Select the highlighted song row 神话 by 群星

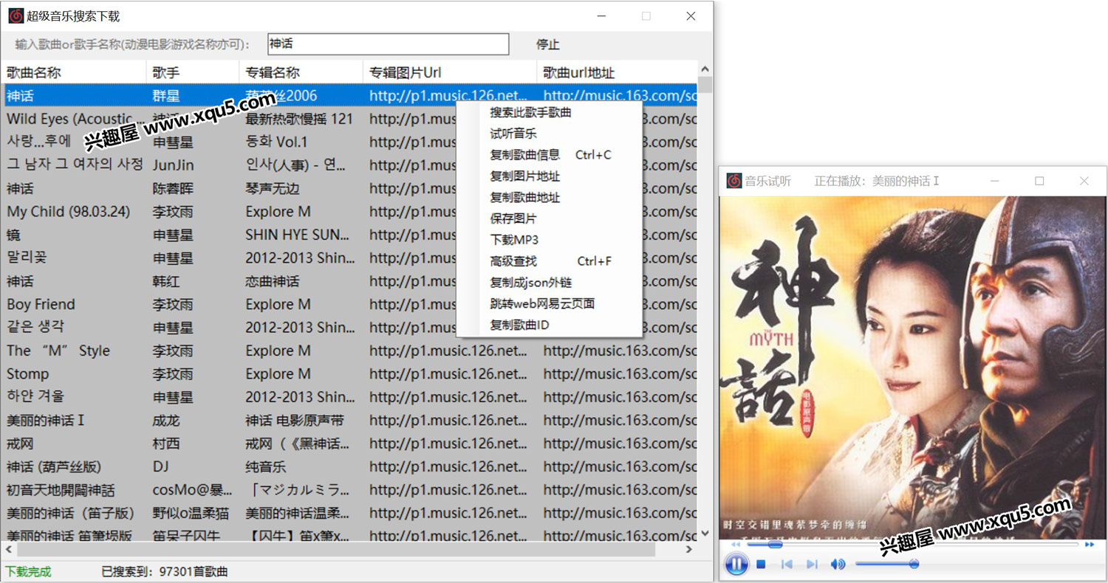click(349, 95)
